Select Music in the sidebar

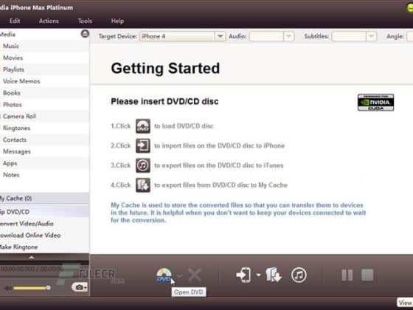[x=44, y=46]
